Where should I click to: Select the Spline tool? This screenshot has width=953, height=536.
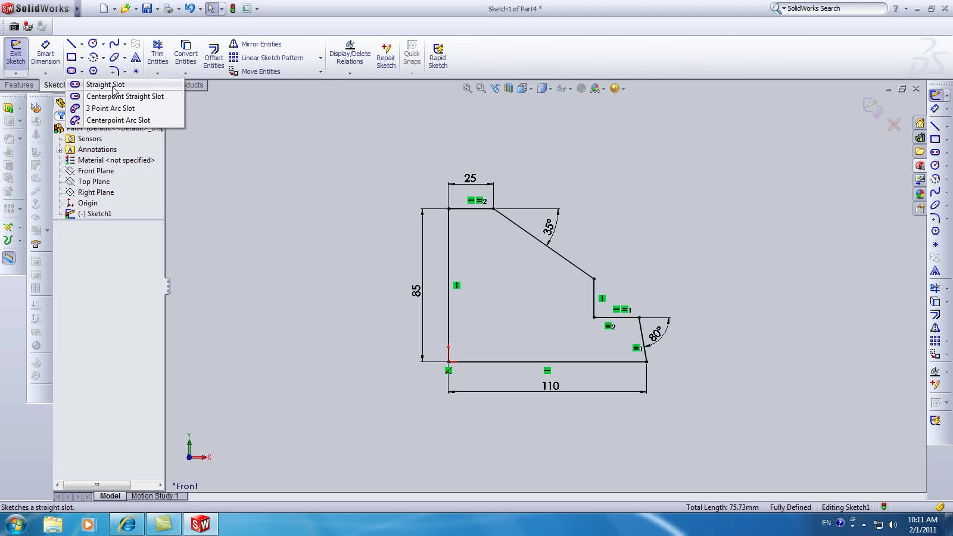[114, 43]
